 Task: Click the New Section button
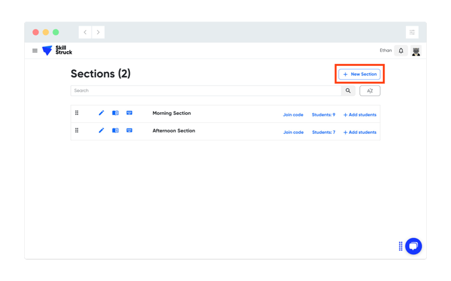coord(359,74)
